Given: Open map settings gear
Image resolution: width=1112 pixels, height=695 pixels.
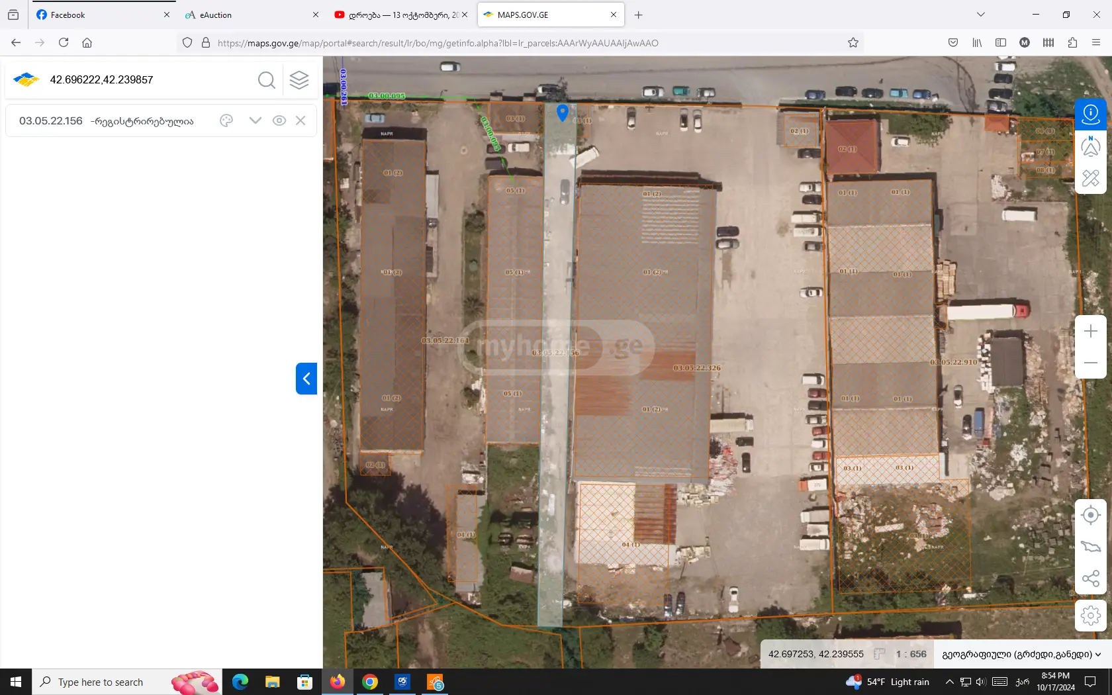Looking at the screenshot, I should pos(1091,616).
